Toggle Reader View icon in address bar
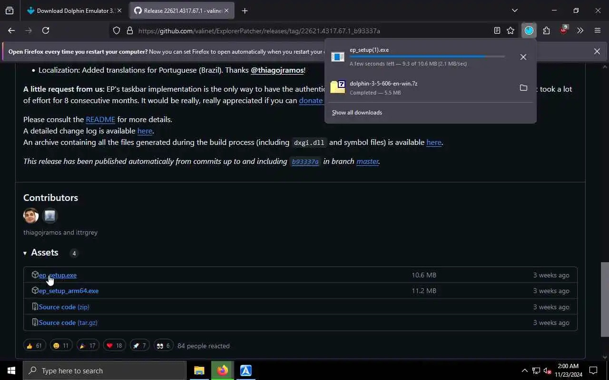The height and width of the screenshot is (380, 609). [497, 30]
